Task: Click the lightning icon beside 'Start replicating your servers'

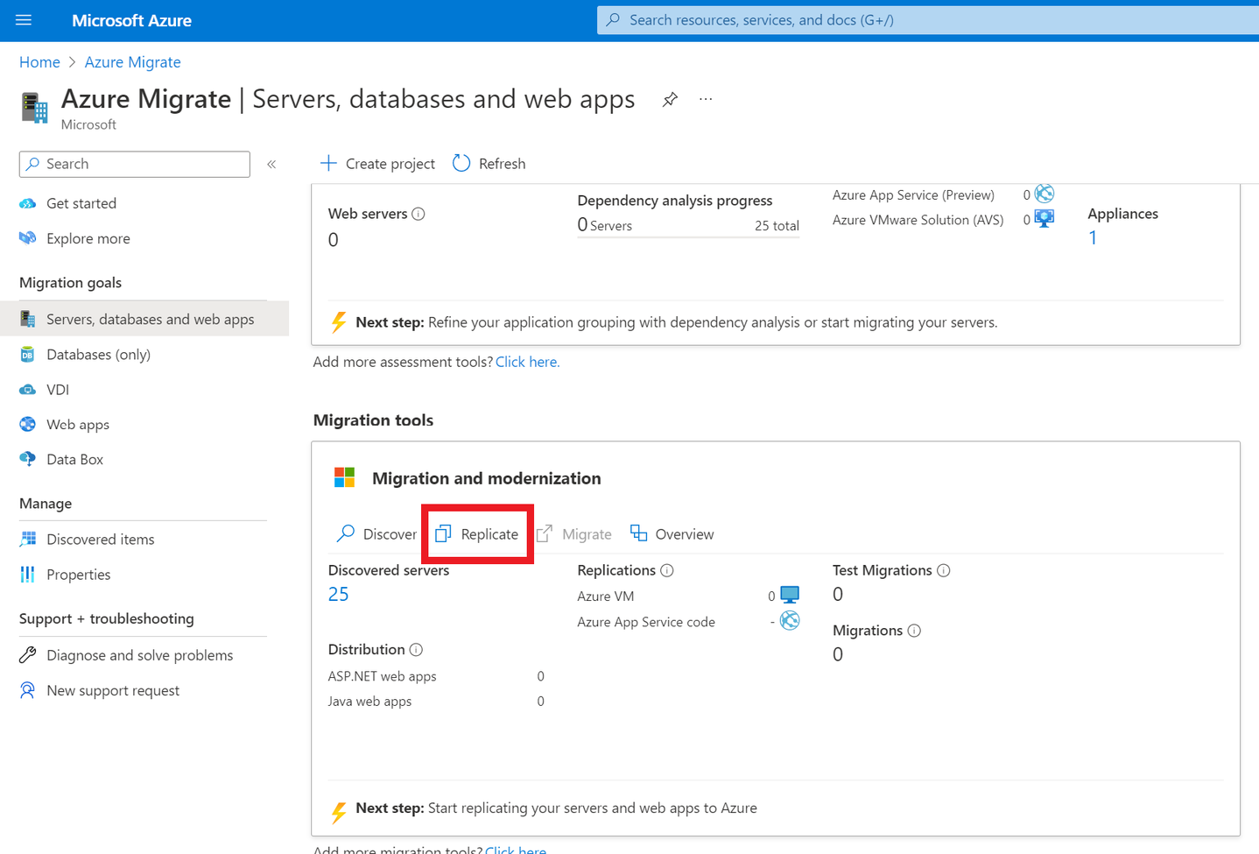Action: 339,812
